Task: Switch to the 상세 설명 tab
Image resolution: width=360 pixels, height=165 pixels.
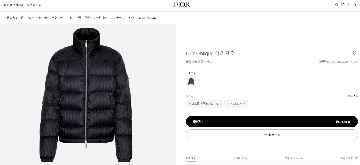Action: (x=191, y=158)
